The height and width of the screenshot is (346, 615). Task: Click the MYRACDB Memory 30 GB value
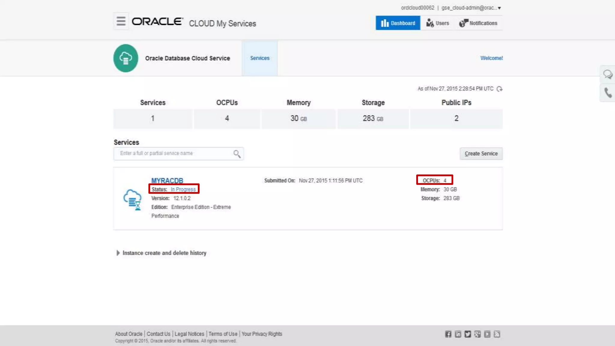450,190
